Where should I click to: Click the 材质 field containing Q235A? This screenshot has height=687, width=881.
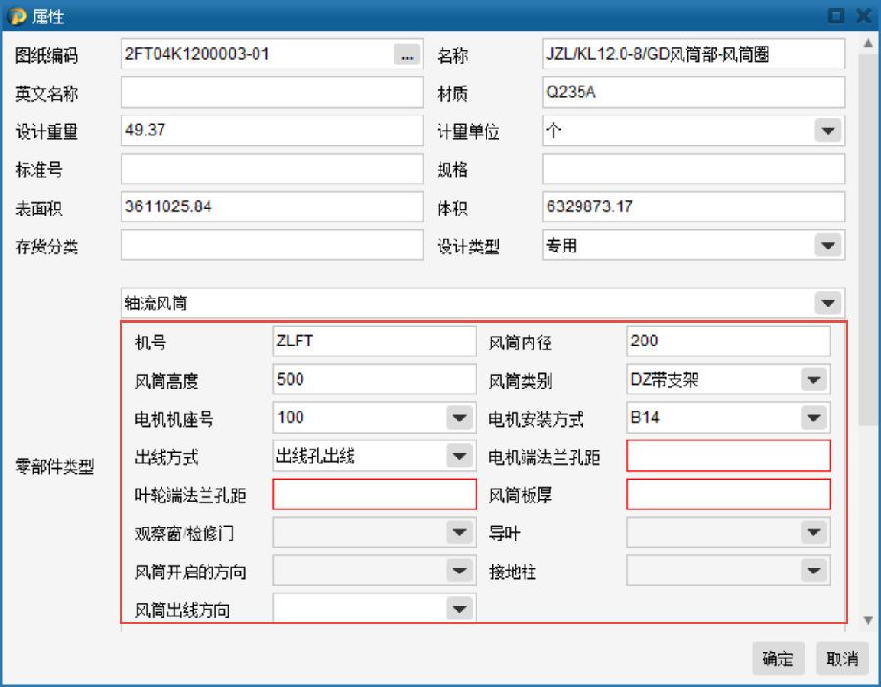pyautogui.click(x=693, y=92)
